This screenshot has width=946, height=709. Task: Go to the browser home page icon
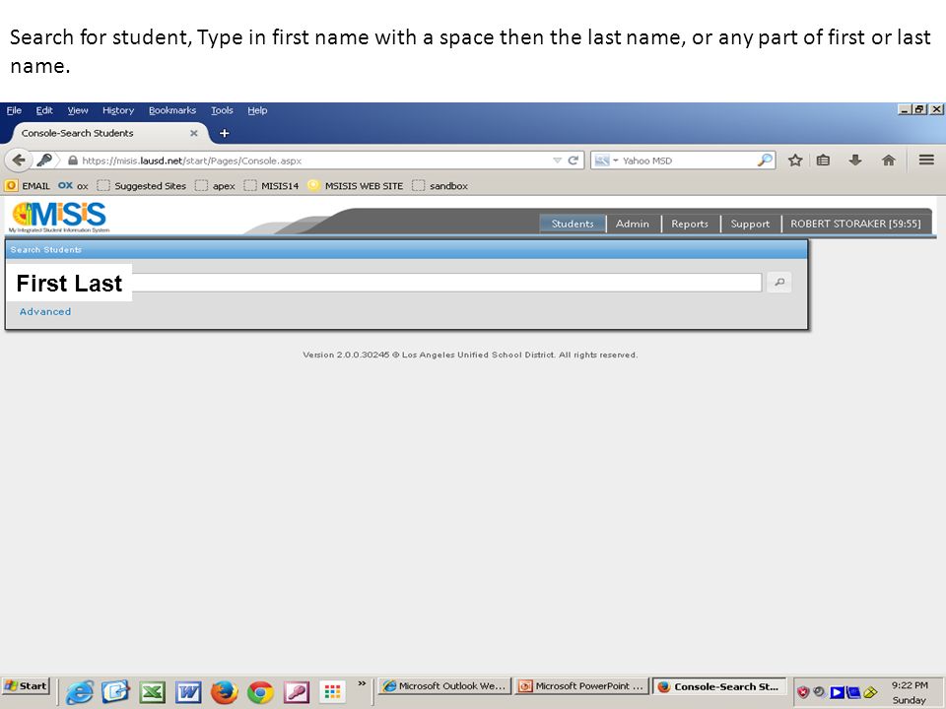click(888, 160)
